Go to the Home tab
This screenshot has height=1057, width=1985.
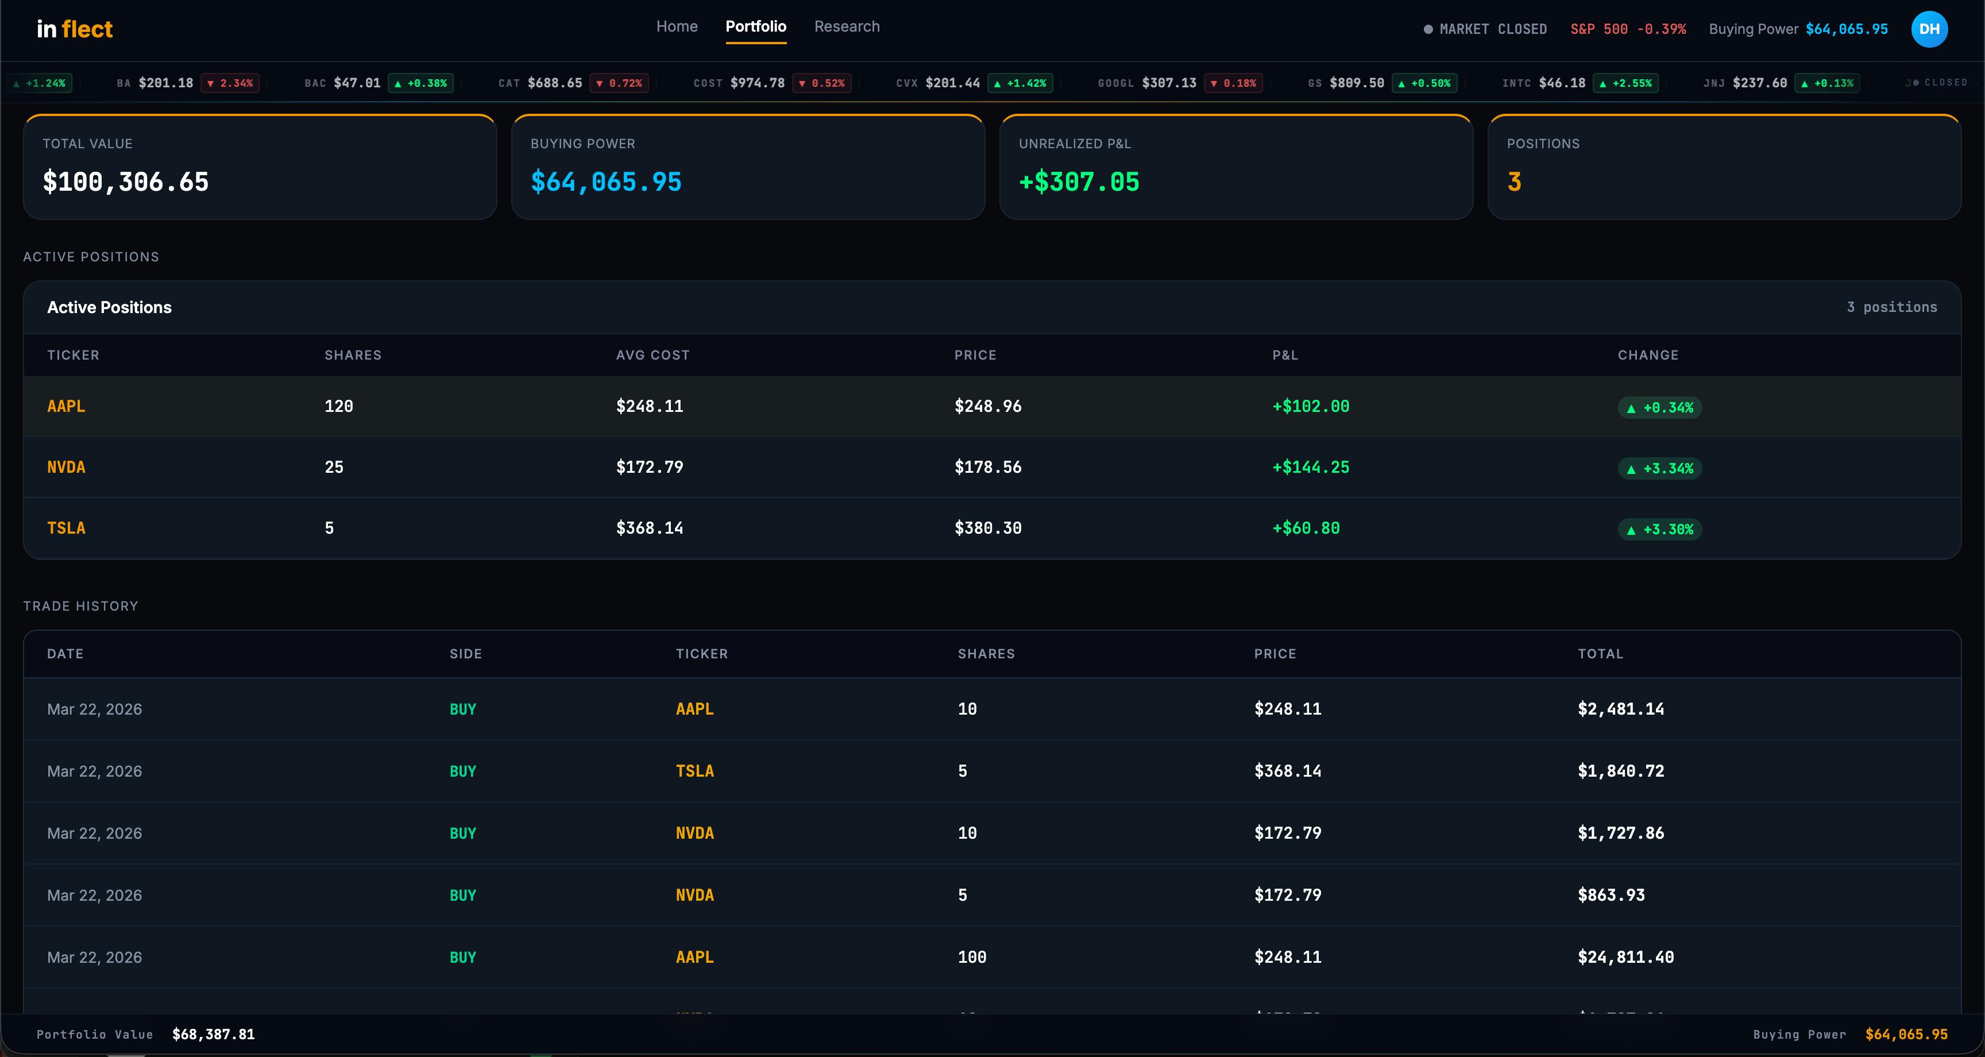tap(677, 26)
